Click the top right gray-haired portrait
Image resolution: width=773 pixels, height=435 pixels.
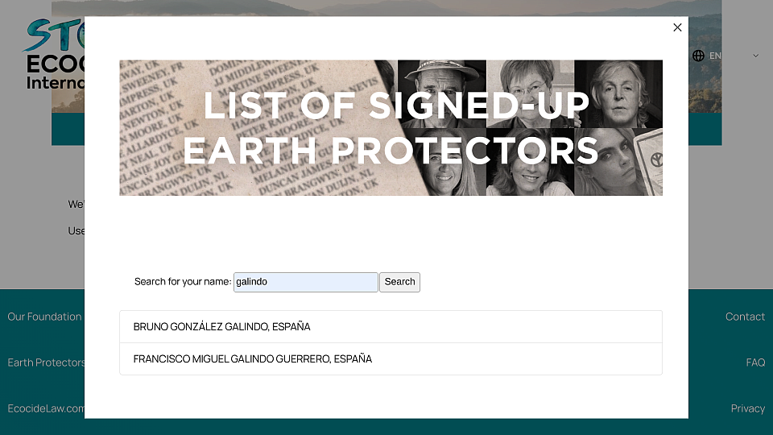coord(618,93)
